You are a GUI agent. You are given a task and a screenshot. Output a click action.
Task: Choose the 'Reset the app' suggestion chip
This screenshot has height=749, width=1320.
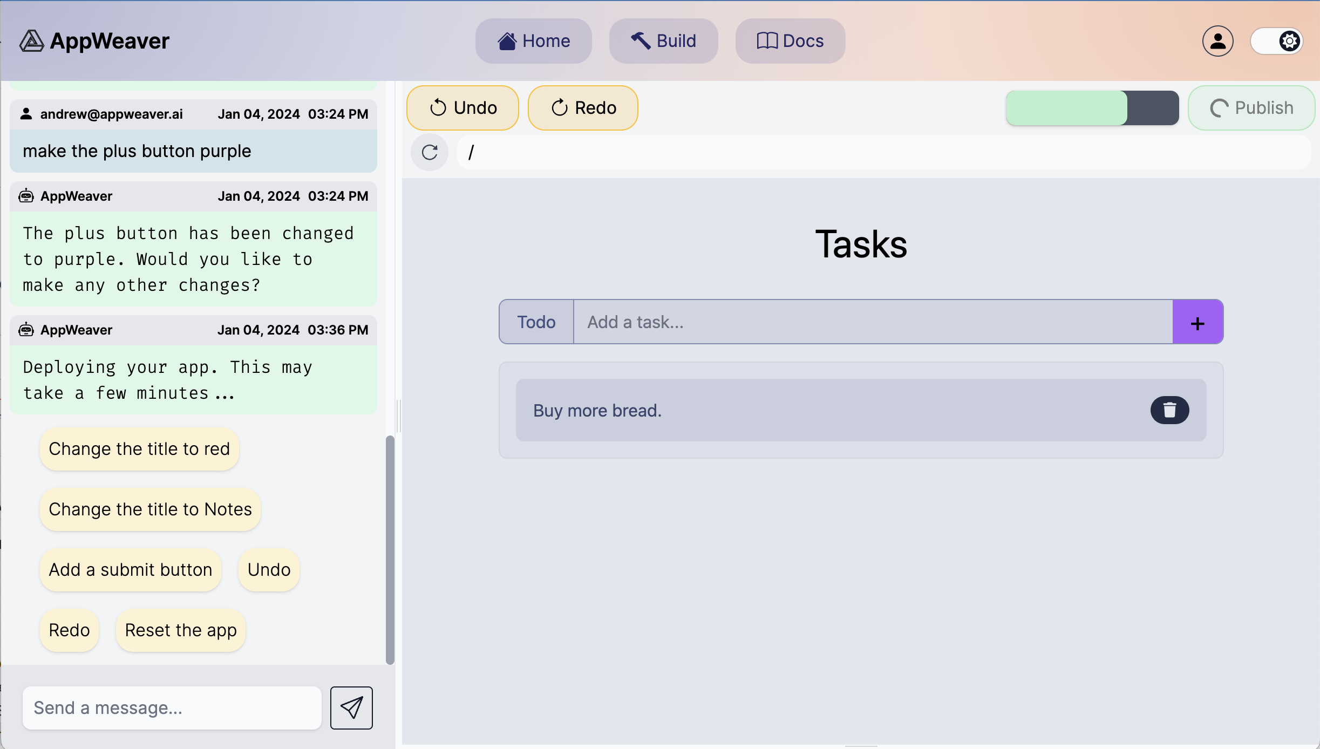point(181,630)
